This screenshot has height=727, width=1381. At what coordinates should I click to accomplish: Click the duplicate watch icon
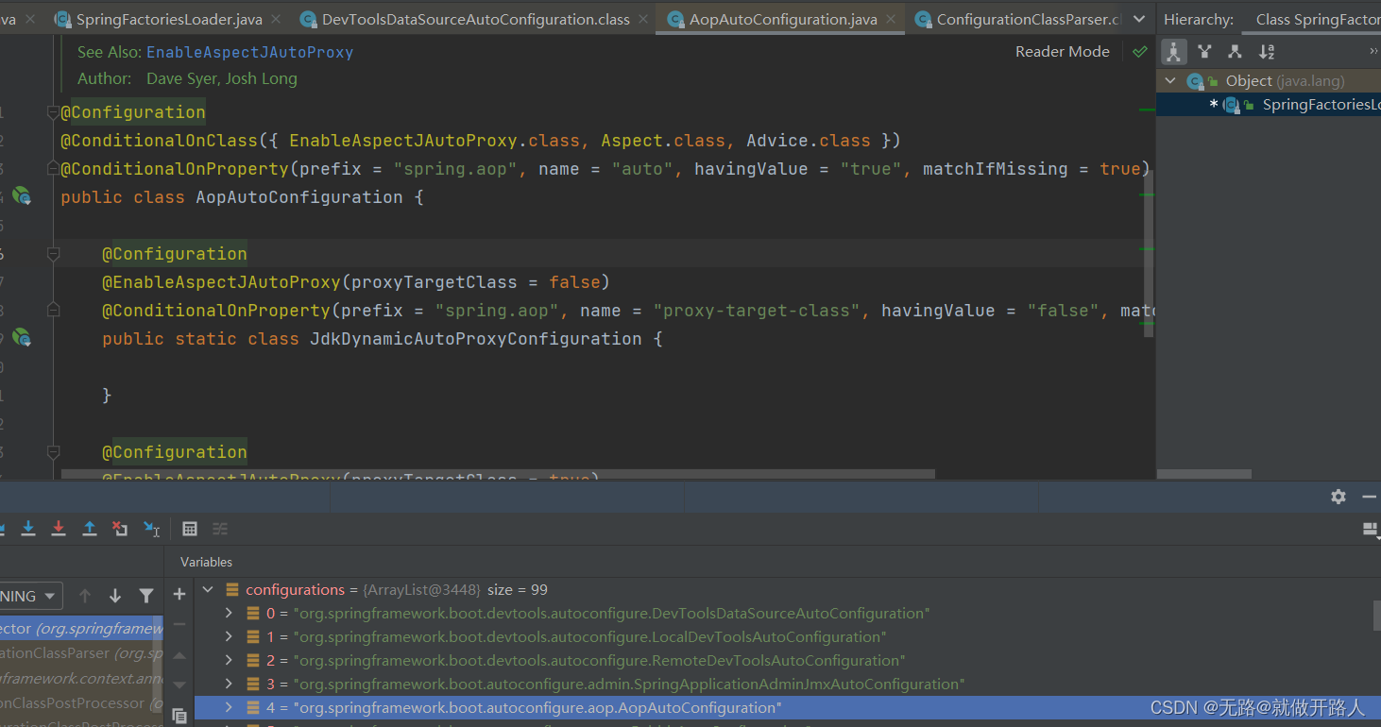(x=179, y=717)
